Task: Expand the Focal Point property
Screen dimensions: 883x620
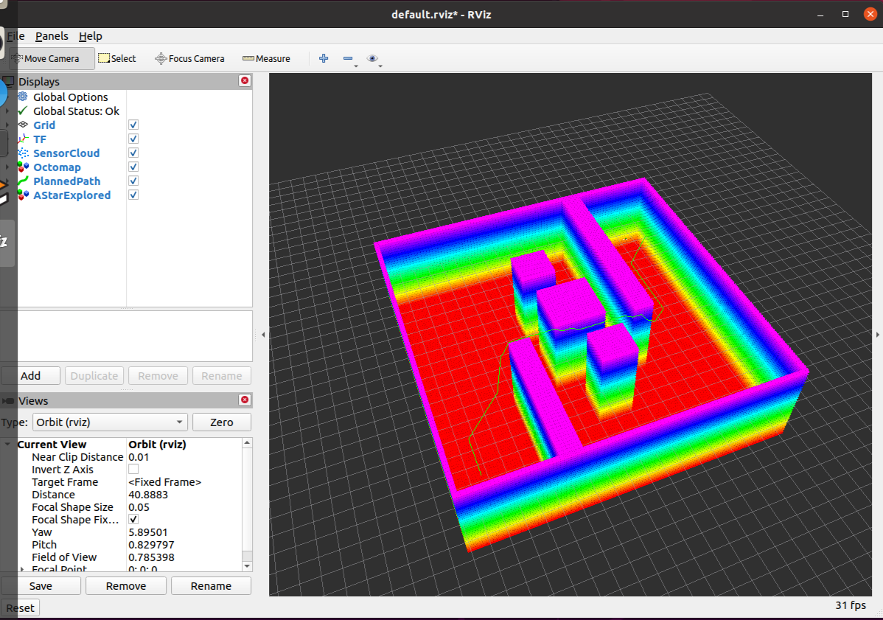Action: tap(22, 568)
